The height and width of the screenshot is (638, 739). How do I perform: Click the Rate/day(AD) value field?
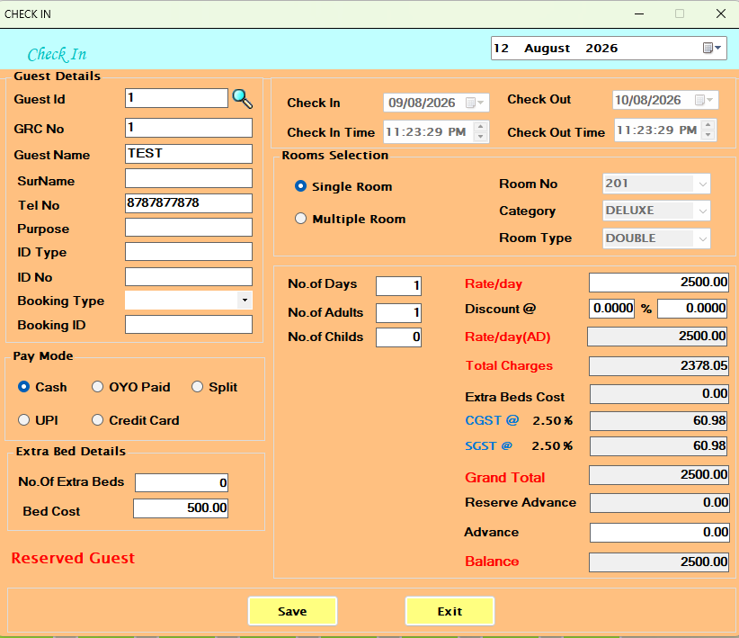(657, 337)
